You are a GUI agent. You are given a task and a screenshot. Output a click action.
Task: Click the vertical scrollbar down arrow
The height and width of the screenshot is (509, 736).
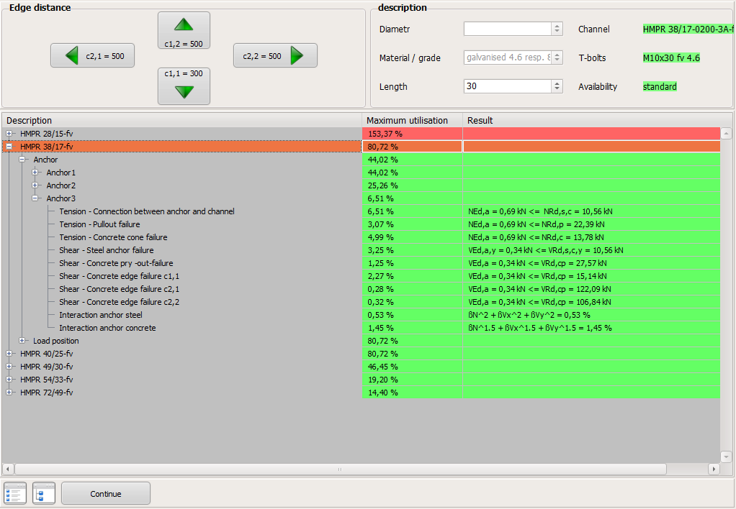click(x=726, y=456)
